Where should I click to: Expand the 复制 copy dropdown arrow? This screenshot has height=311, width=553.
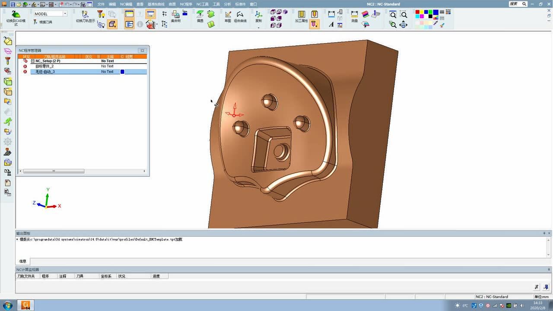(x=258, y=28)
